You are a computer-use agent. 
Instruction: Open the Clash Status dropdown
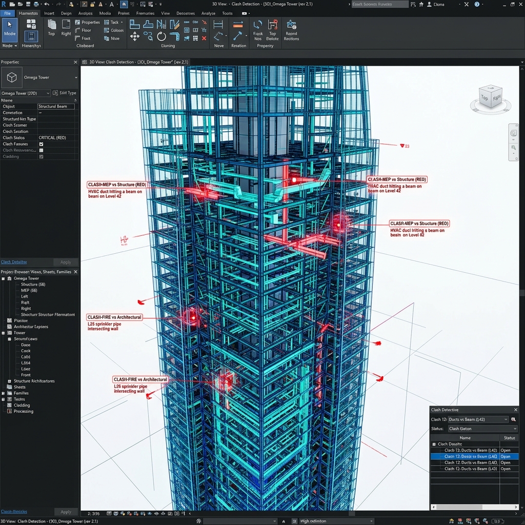[x=483, y=429]
